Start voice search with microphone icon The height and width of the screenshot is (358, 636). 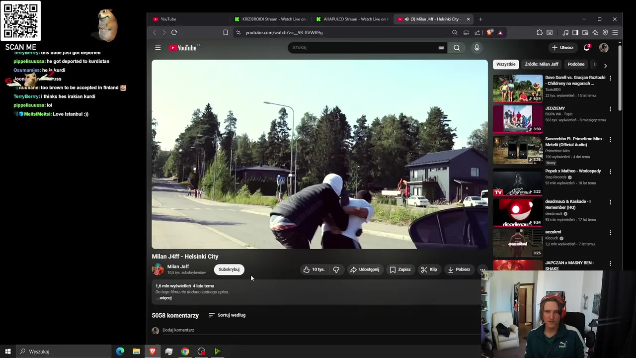point(477,48)
